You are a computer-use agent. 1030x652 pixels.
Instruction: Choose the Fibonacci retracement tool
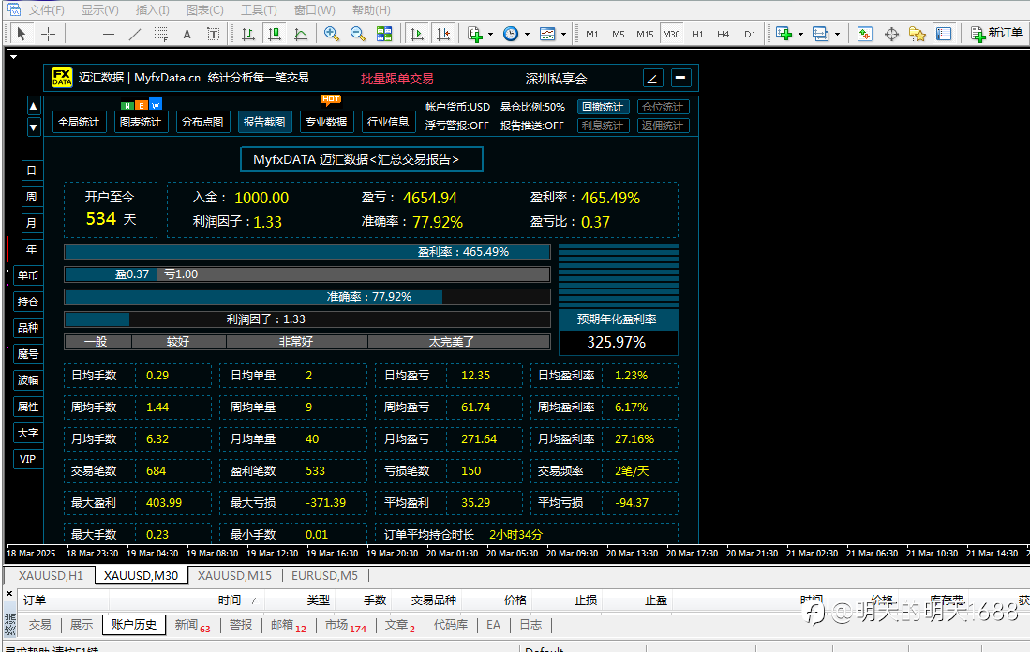point(161,34)
